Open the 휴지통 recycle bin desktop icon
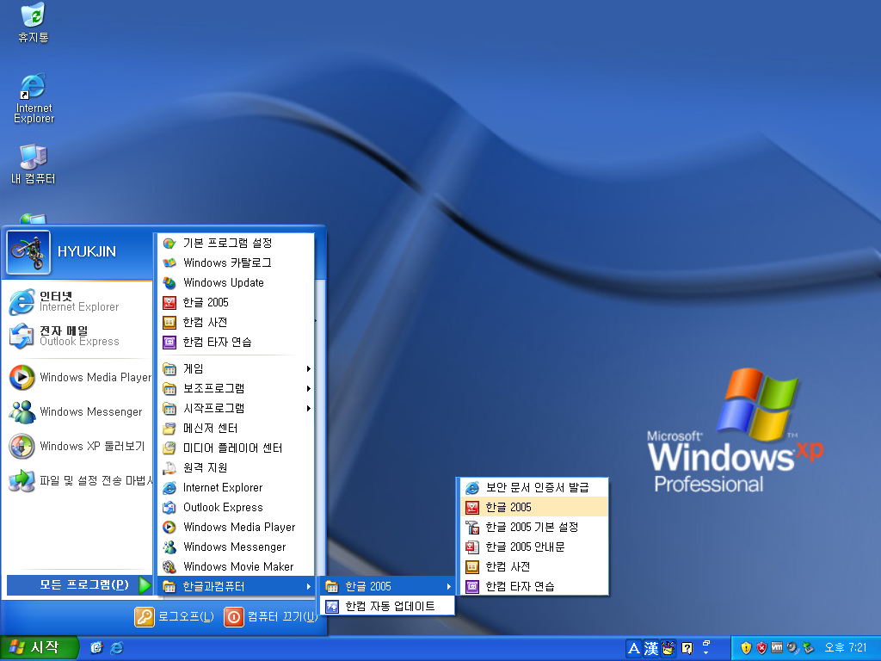 (34, 22)
